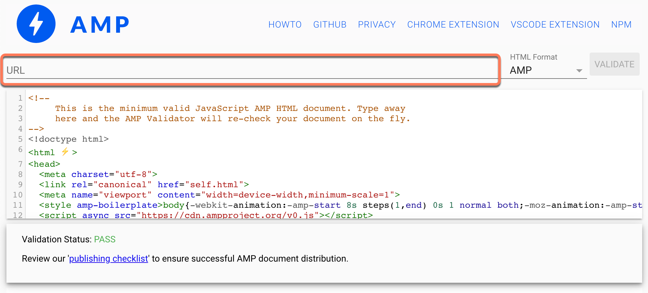Go to CHROME EXTENSION link

pos(453,25)
